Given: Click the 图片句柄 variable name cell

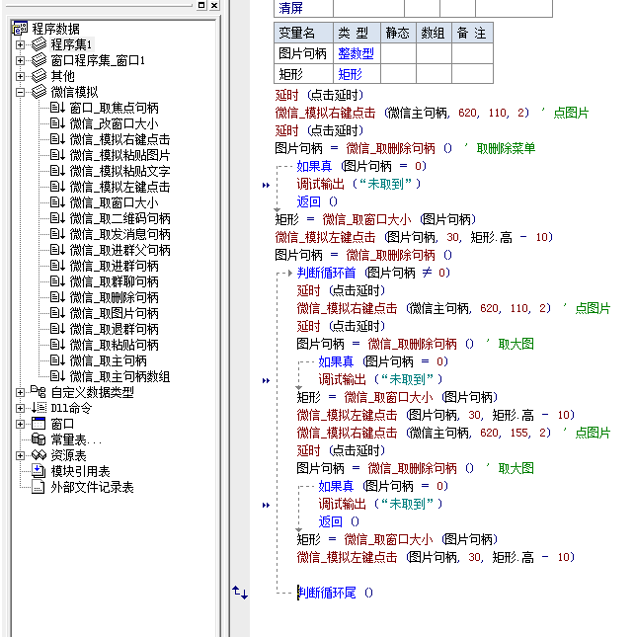Looking at the screenshot, I should (x=303, y=53).
